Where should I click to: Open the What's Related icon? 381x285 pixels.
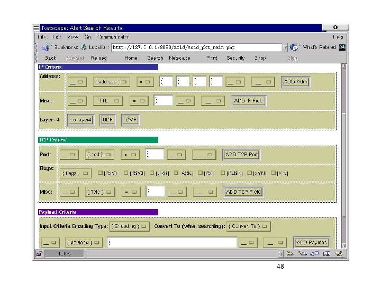(x=294, y=47)
